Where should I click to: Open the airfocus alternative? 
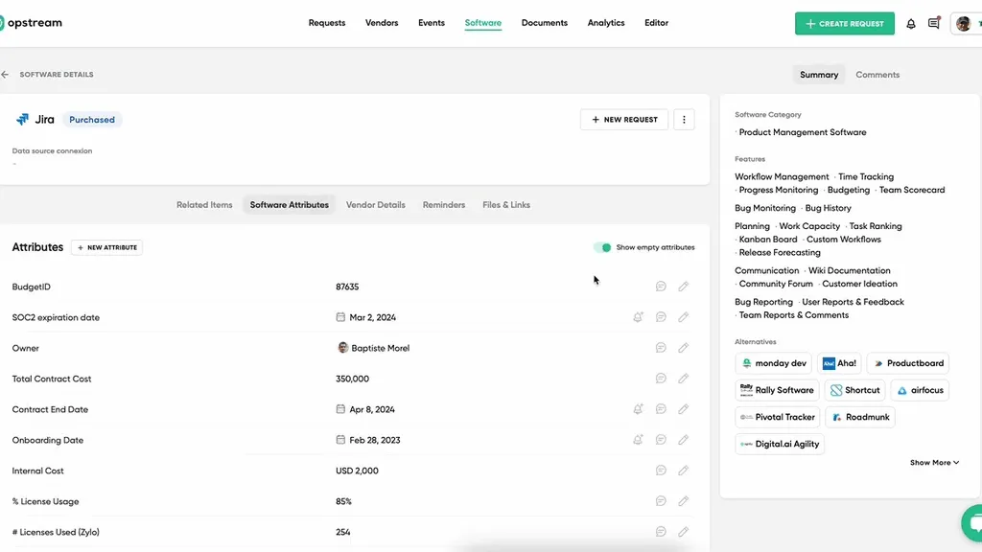pyautogui.click(x=920, y=390)
